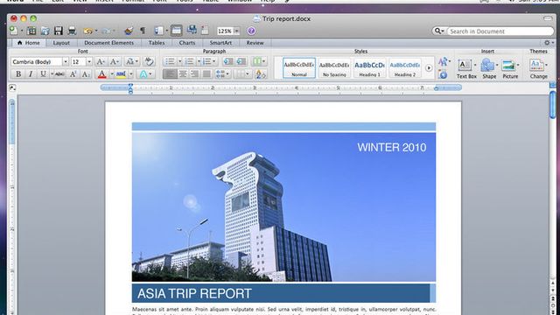
Task: Toggle Underline formatting
Action: coord(43,73)
